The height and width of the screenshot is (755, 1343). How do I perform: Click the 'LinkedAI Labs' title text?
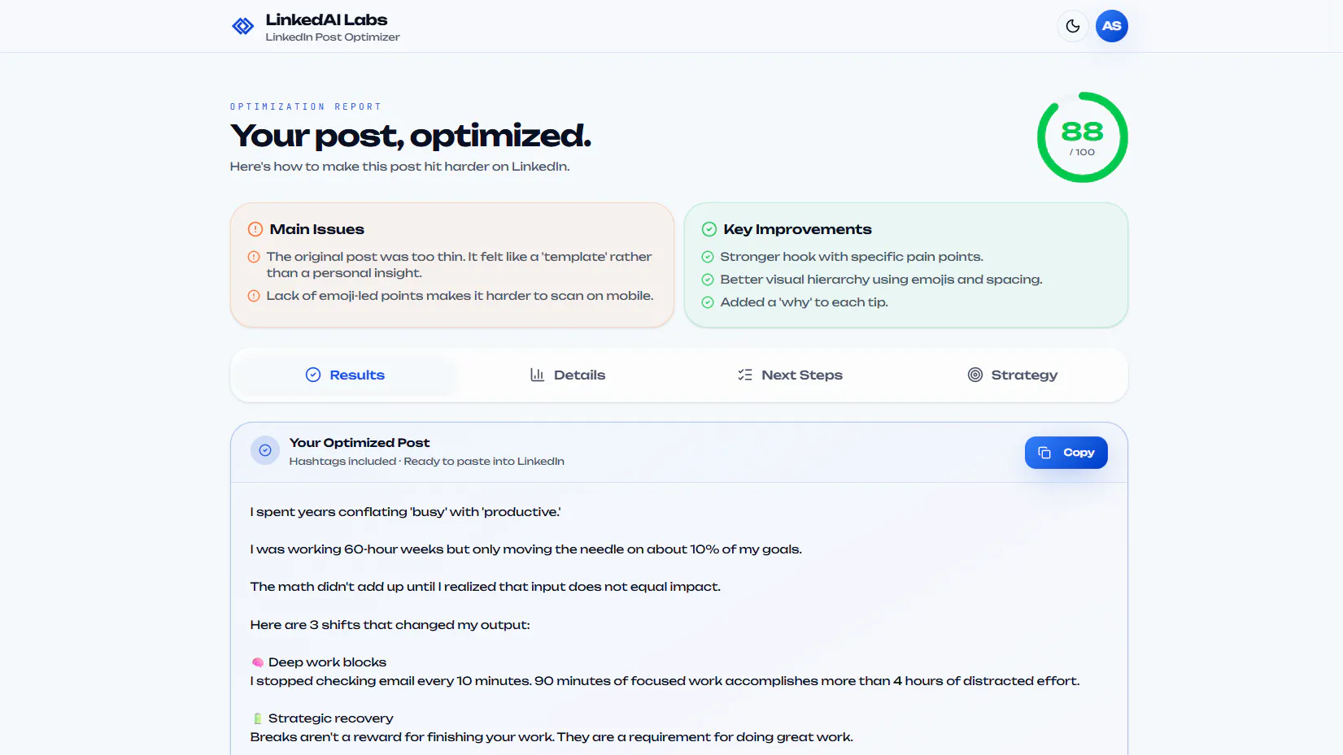point(326,20)
